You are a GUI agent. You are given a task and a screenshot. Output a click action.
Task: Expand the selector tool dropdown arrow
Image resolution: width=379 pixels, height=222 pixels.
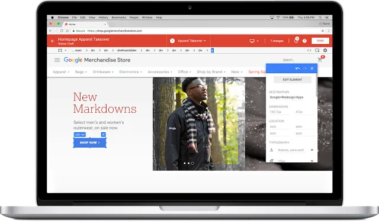coord(66,50)
